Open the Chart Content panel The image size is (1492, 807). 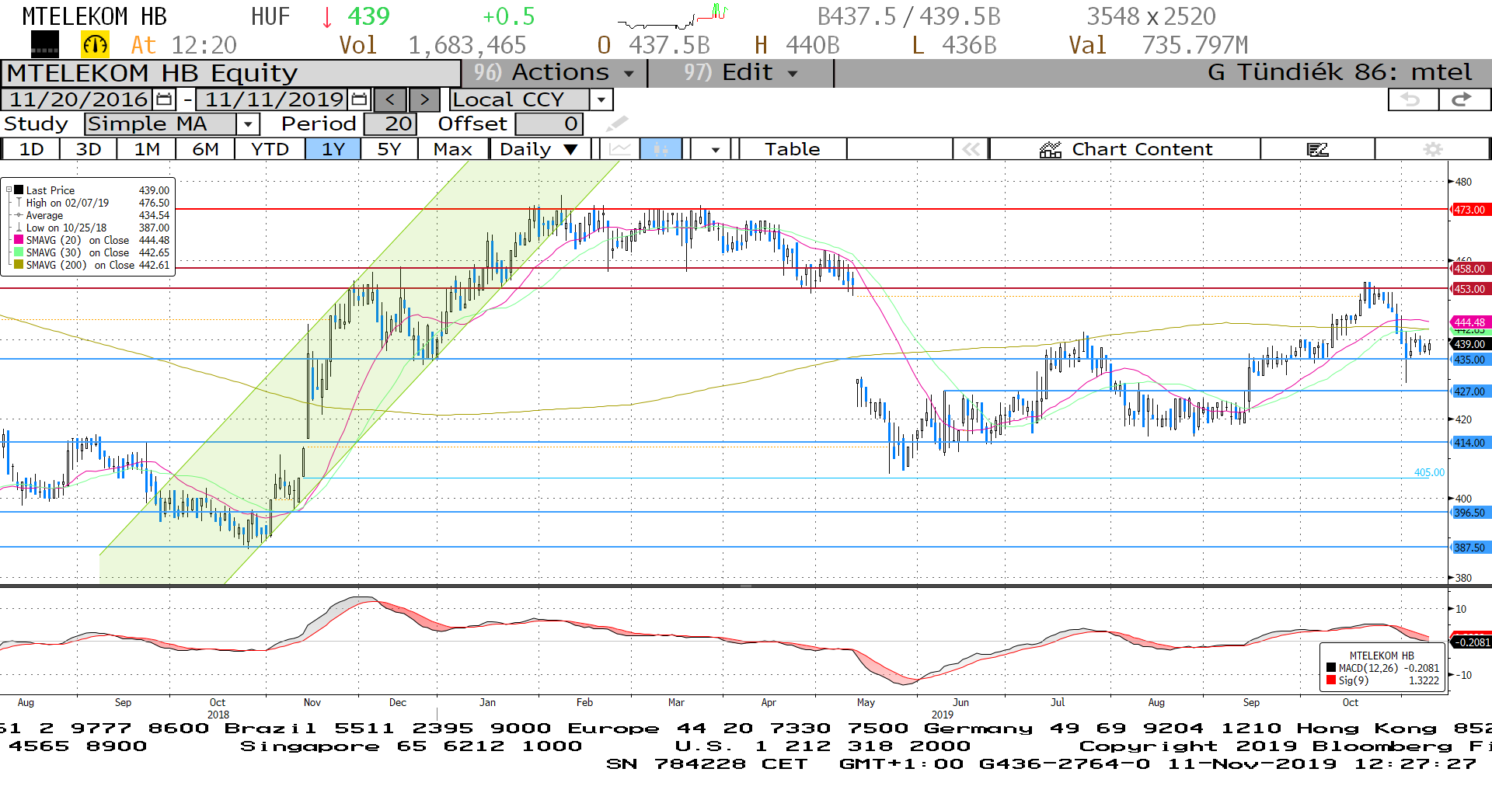point(1125,149)
